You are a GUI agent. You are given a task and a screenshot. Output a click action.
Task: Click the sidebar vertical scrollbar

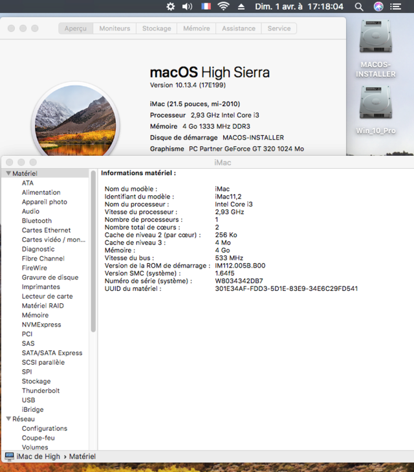coord(93,252)
